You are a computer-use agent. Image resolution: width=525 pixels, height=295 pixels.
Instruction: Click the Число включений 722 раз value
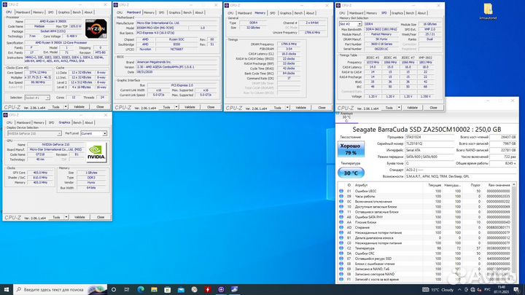503,157
